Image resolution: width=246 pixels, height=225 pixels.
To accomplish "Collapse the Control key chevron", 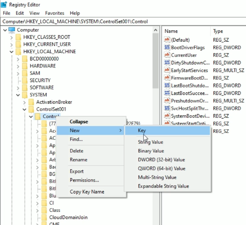I will point(31,117).
